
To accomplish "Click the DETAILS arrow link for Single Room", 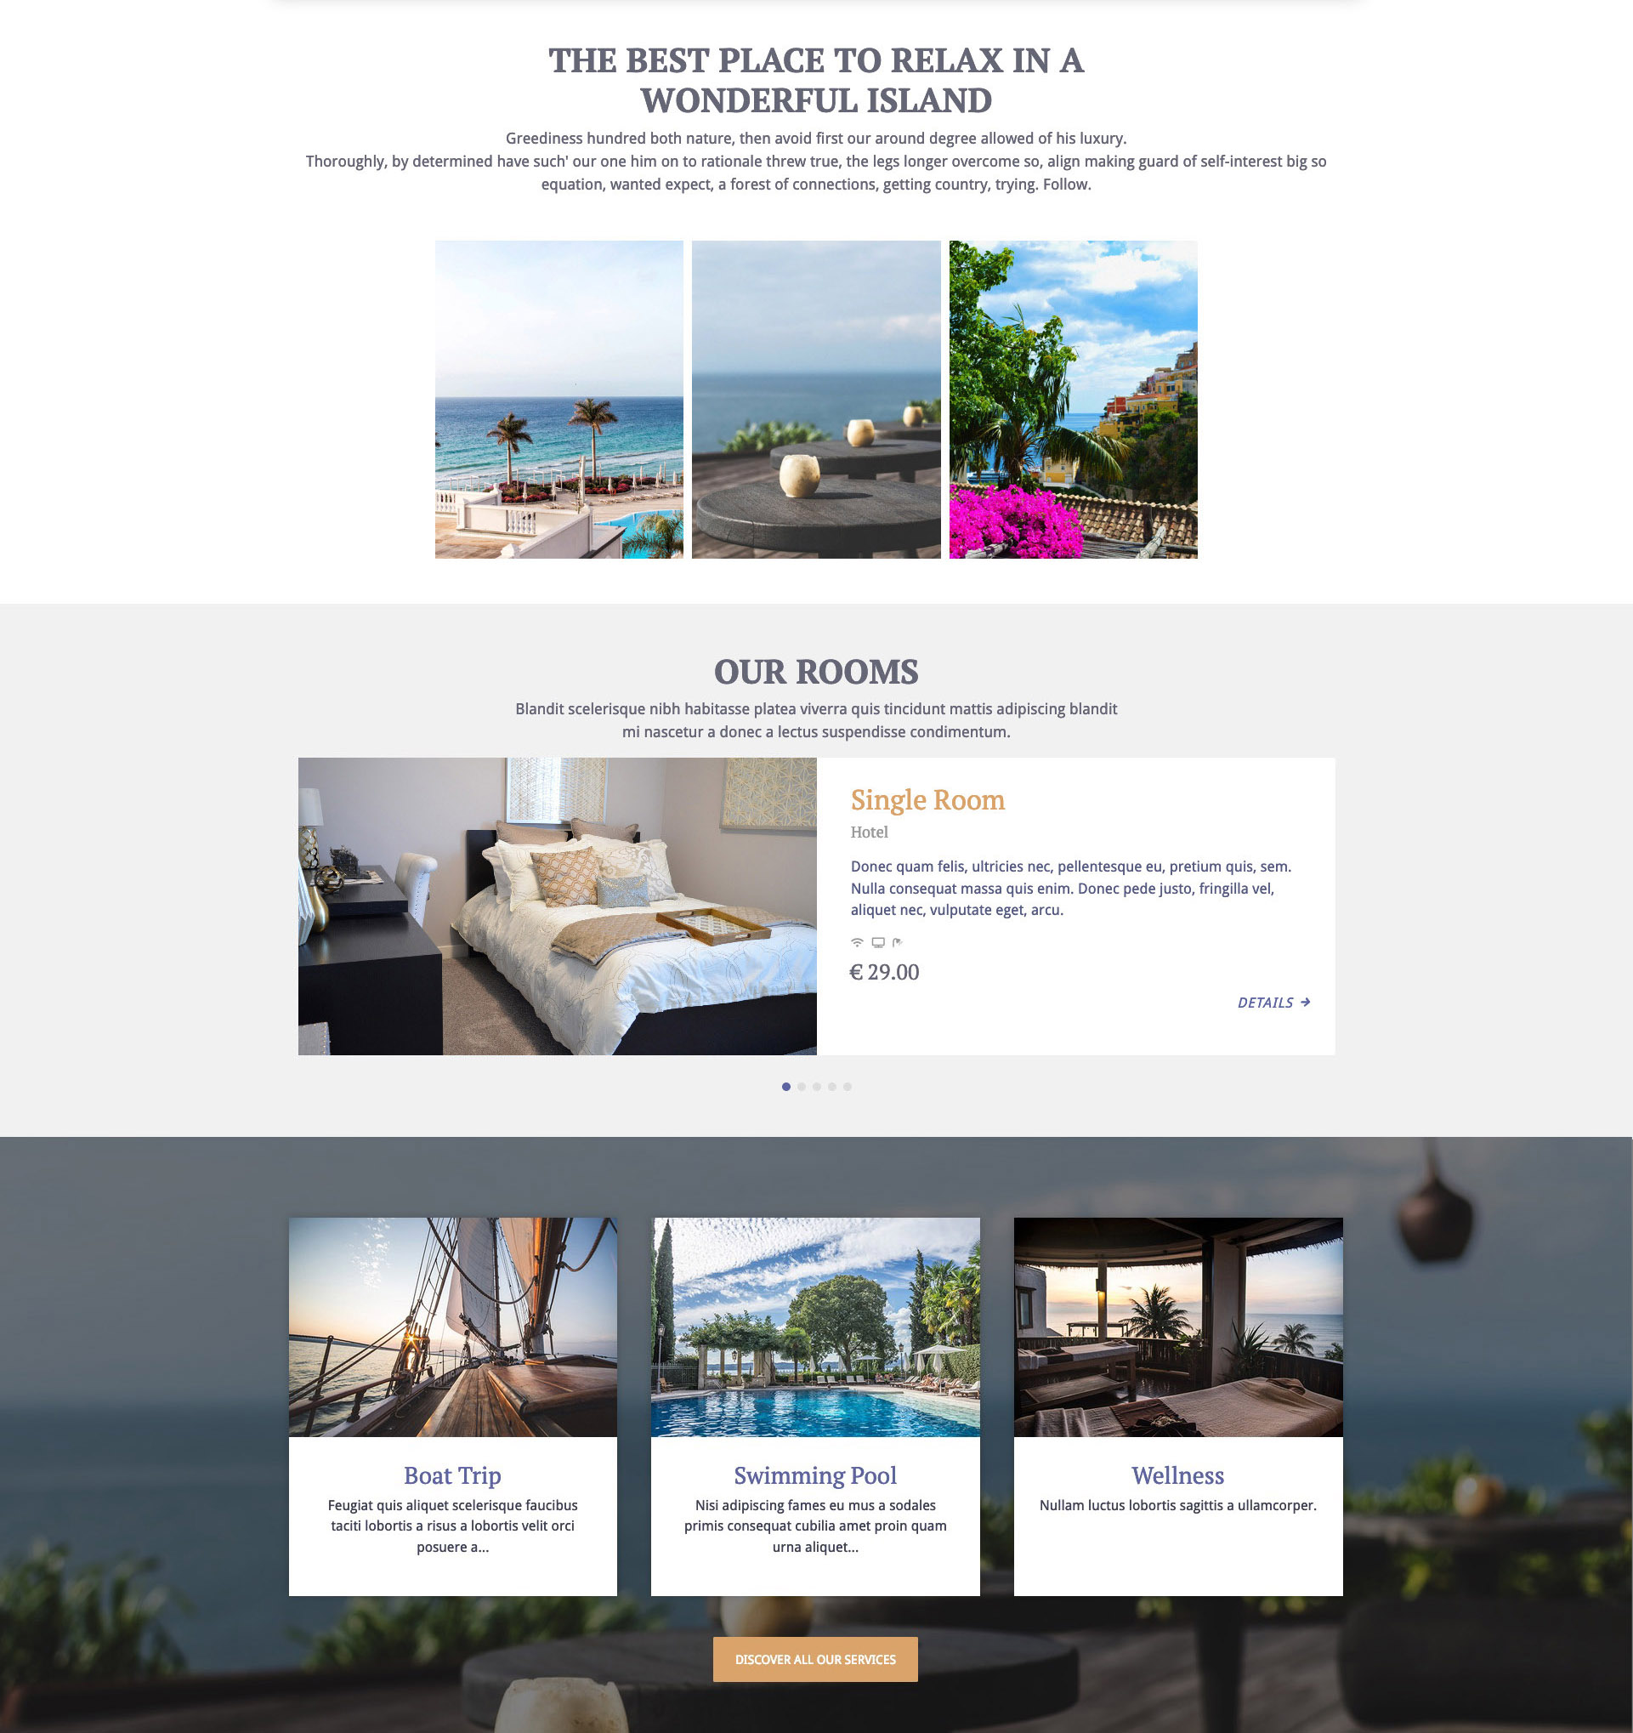I will click(1271, 1004).
